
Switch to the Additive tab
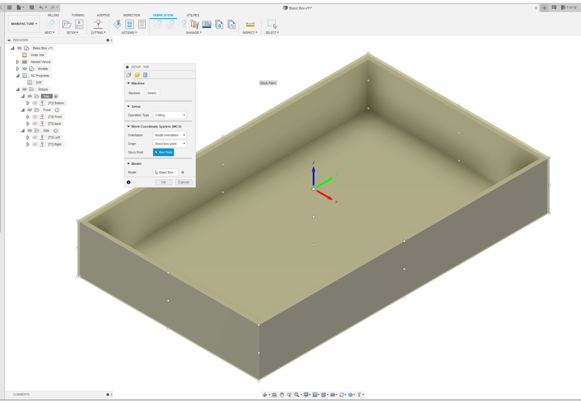point(103,15)
